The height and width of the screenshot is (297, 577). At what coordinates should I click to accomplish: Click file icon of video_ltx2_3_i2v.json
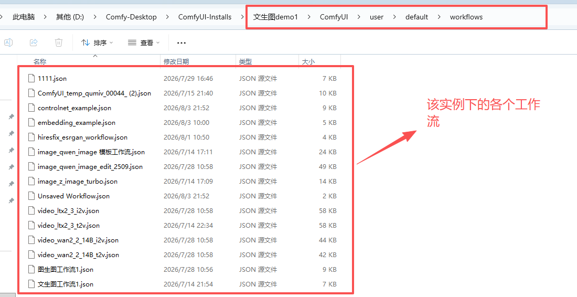tap(31, 211)
